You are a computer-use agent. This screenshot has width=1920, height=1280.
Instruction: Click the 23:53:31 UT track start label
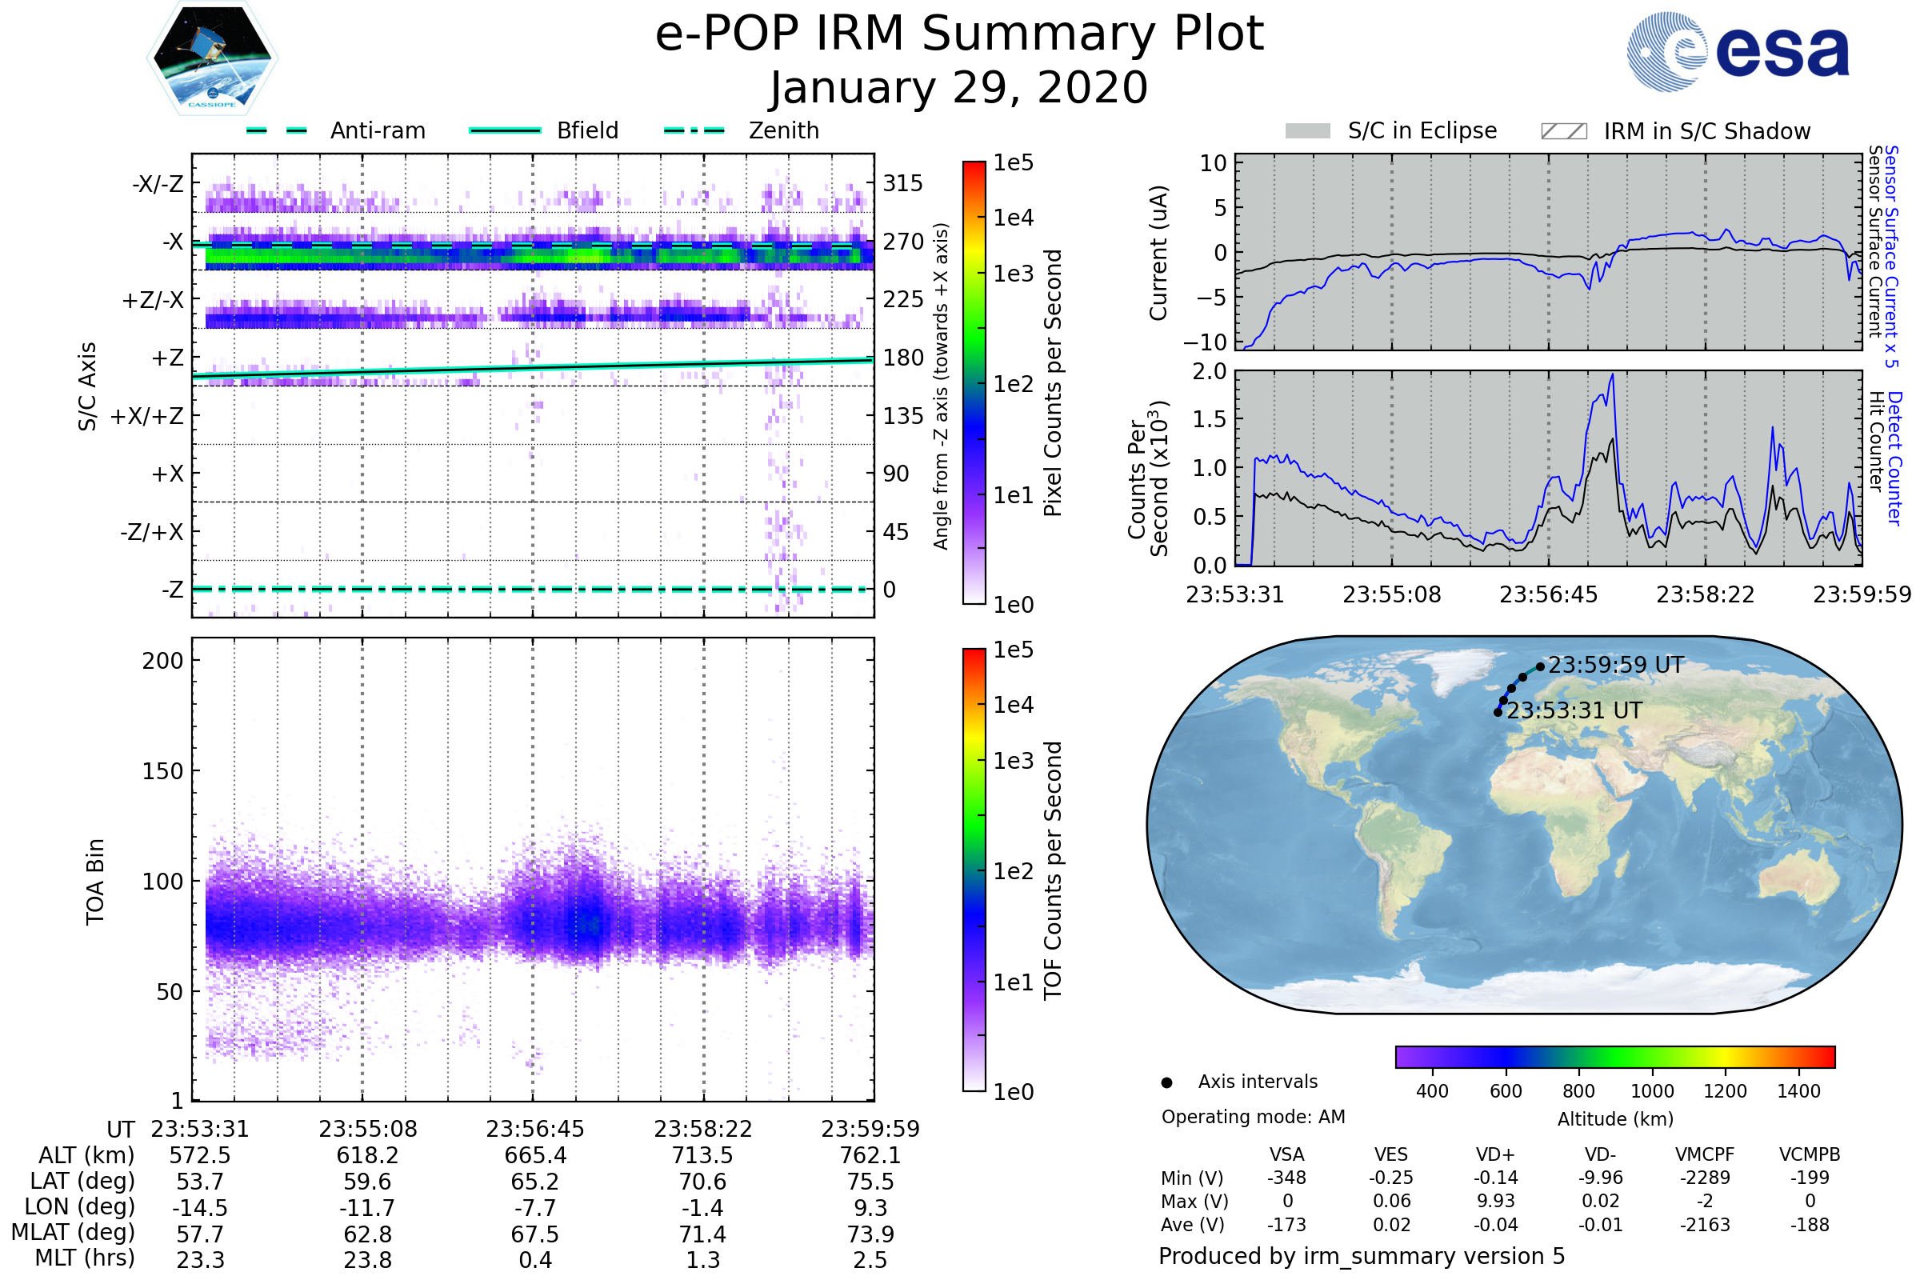click(1574, 711)
